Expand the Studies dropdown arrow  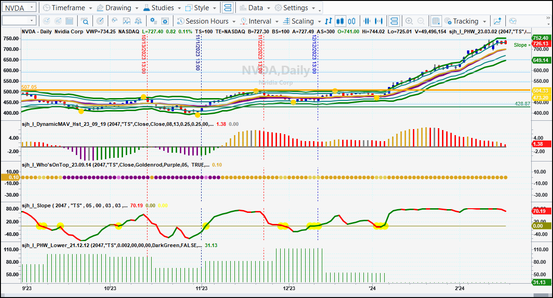179,8
